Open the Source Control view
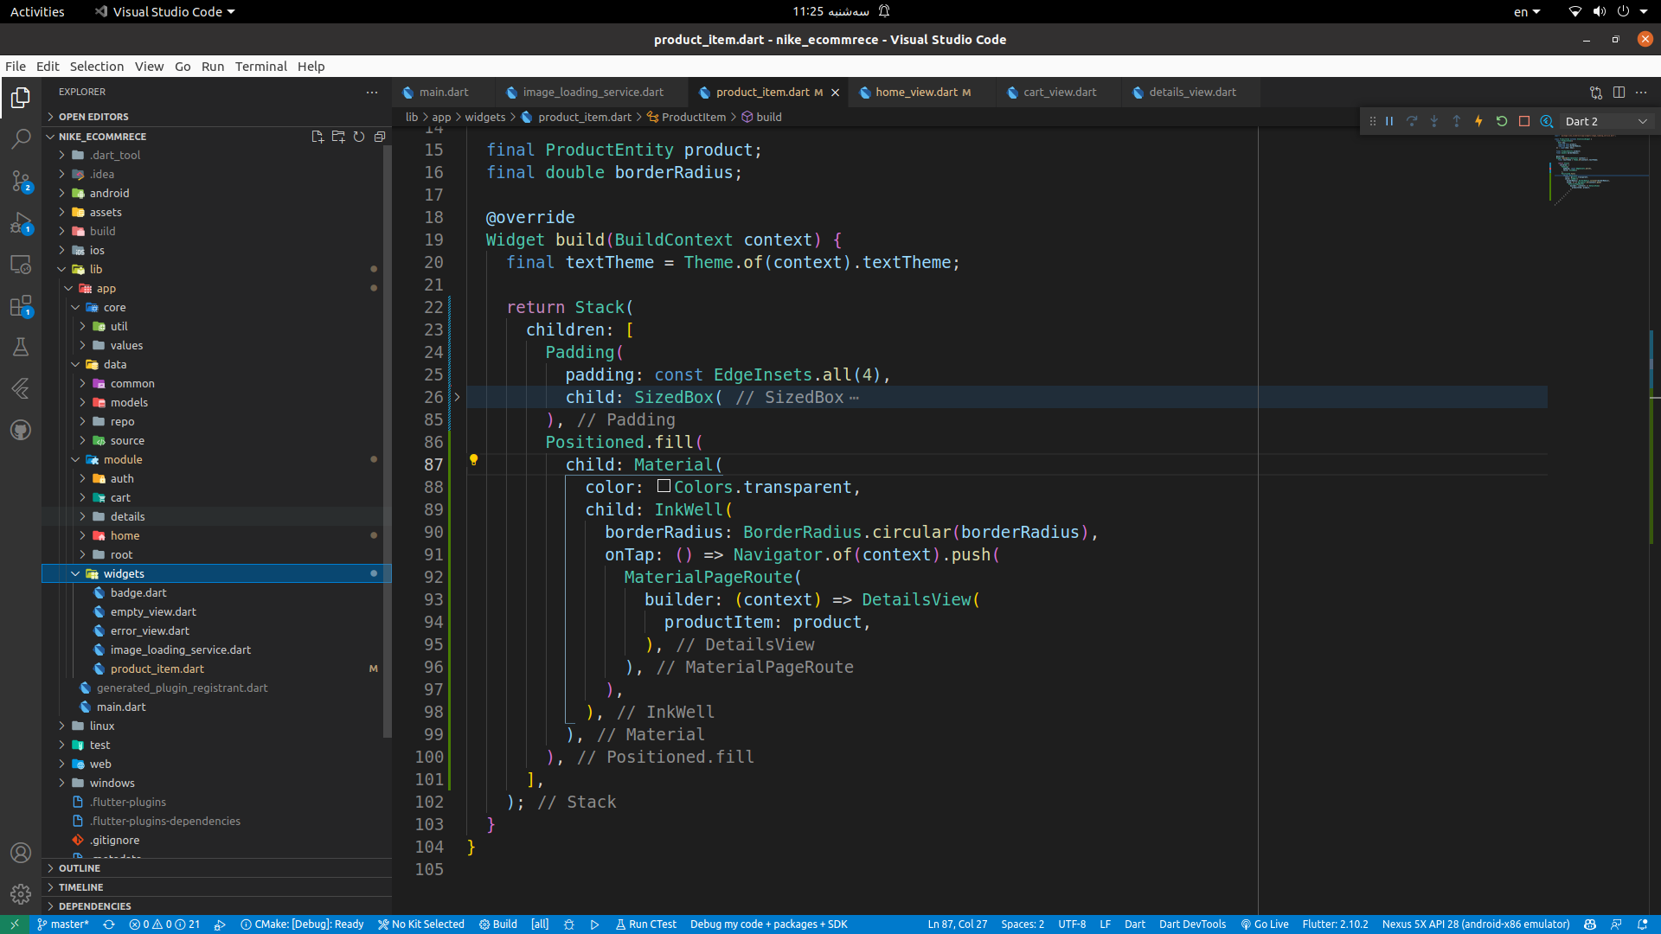This screenshot has width=1661, height=934. pyautogui.click(x=21, y=181)
